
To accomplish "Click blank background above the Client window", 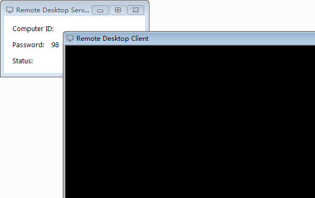I will coord(231,15).
